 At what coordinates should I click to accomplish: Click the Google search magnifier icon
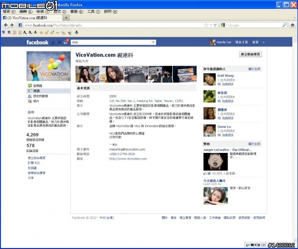coord(284,25)
